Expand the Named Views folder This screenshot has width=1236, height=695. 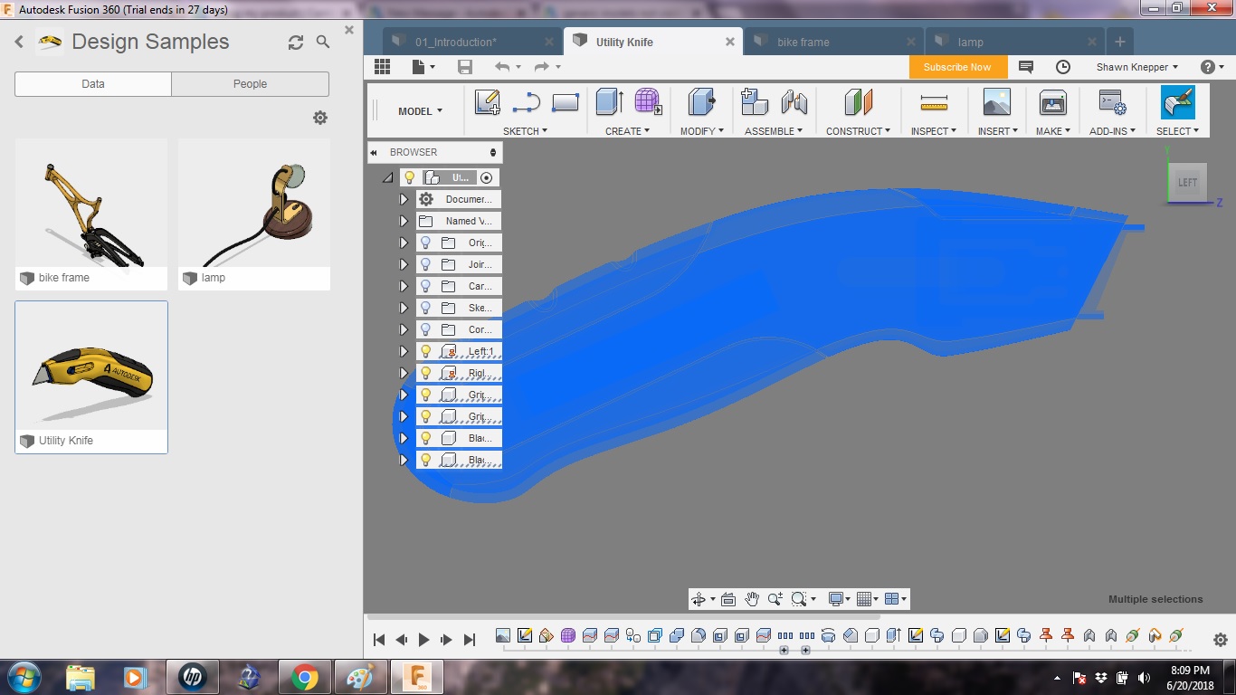(404, 221)
